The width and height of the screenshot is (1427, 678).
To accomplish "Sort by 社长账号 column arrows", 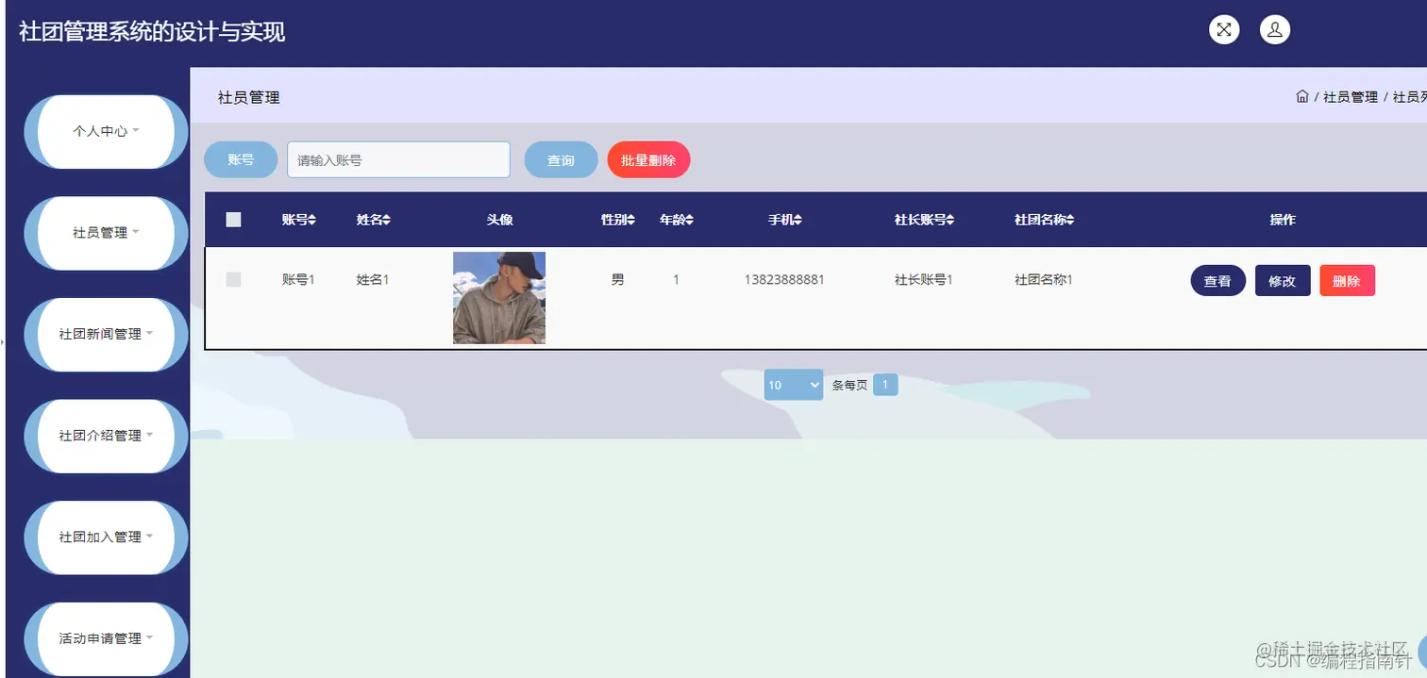I will [x=950, y=220].
